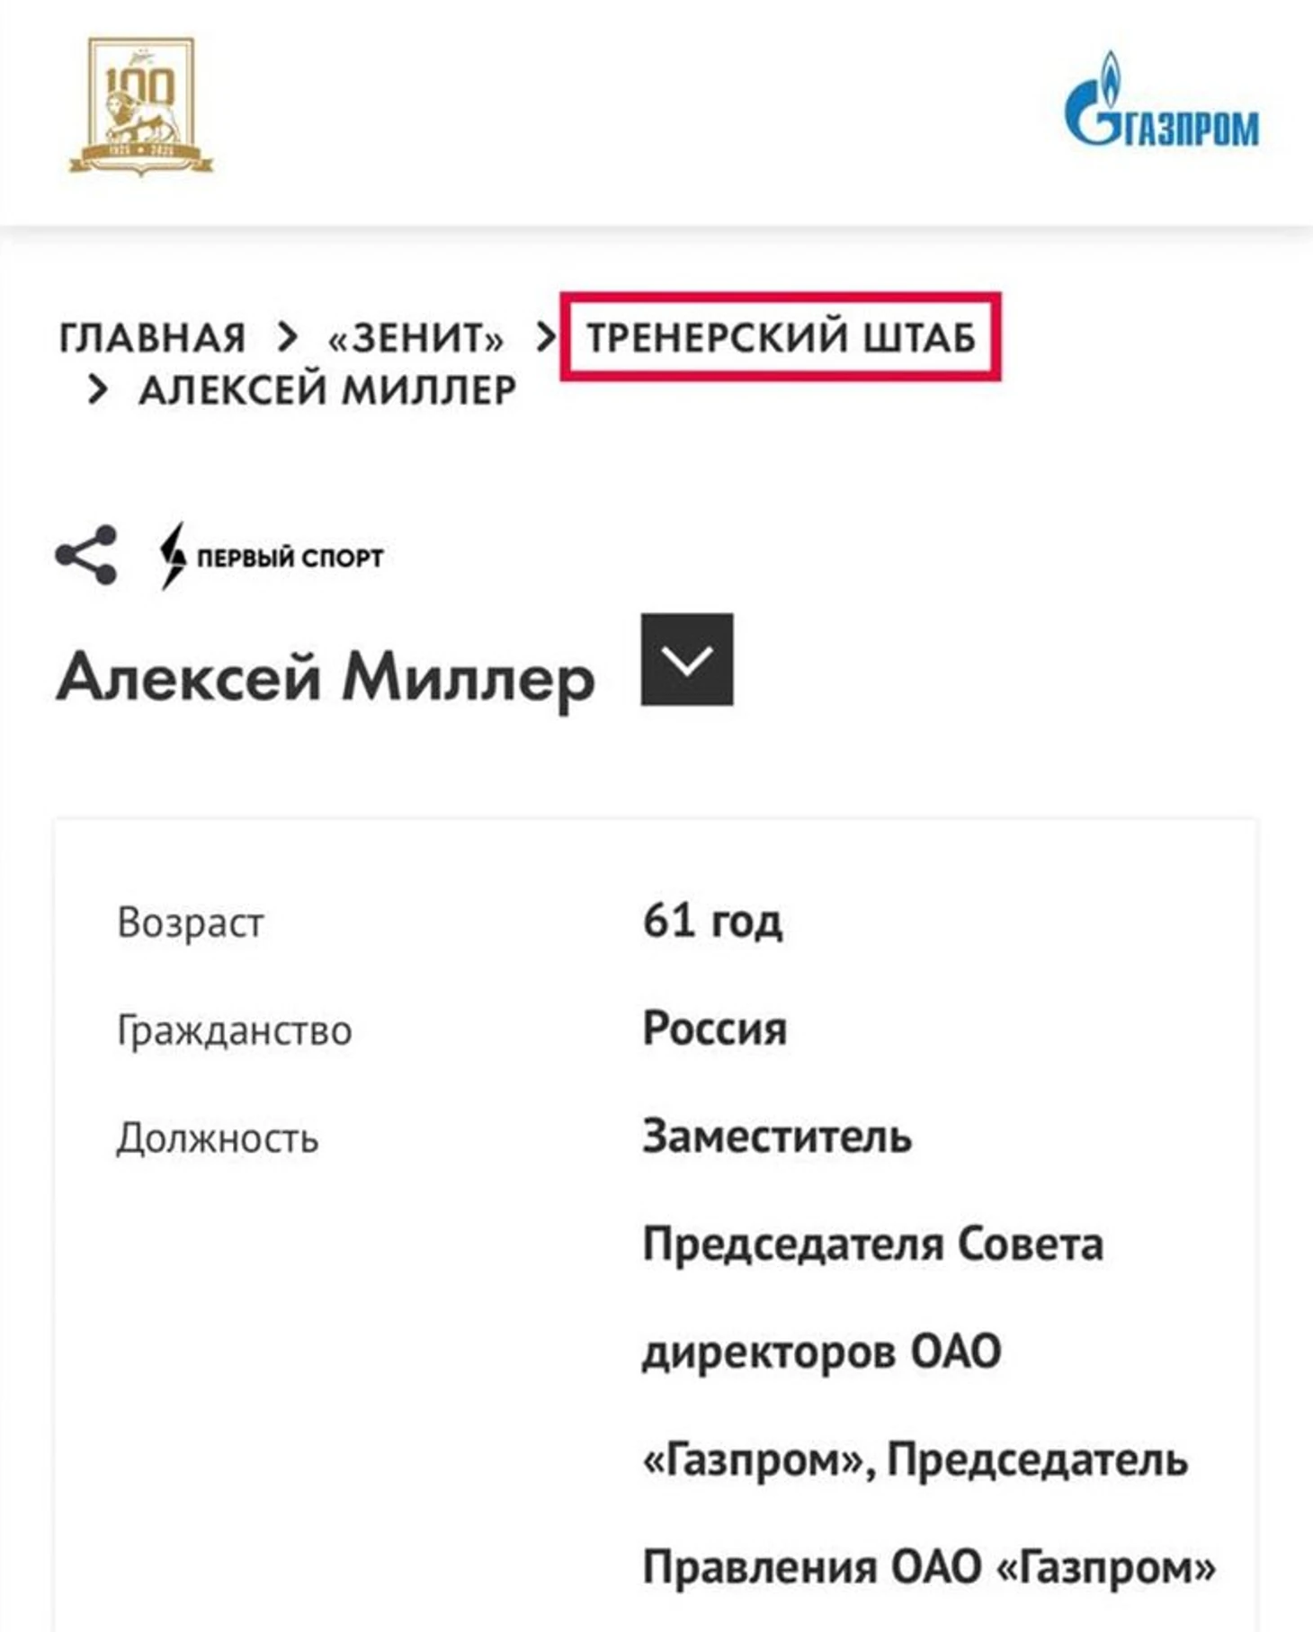Click the chevron before АЛЕКСЕЙ МИЛЛЕР breadcrumb
Viewport: 1313px width, 1632px height.
point(97,390)
